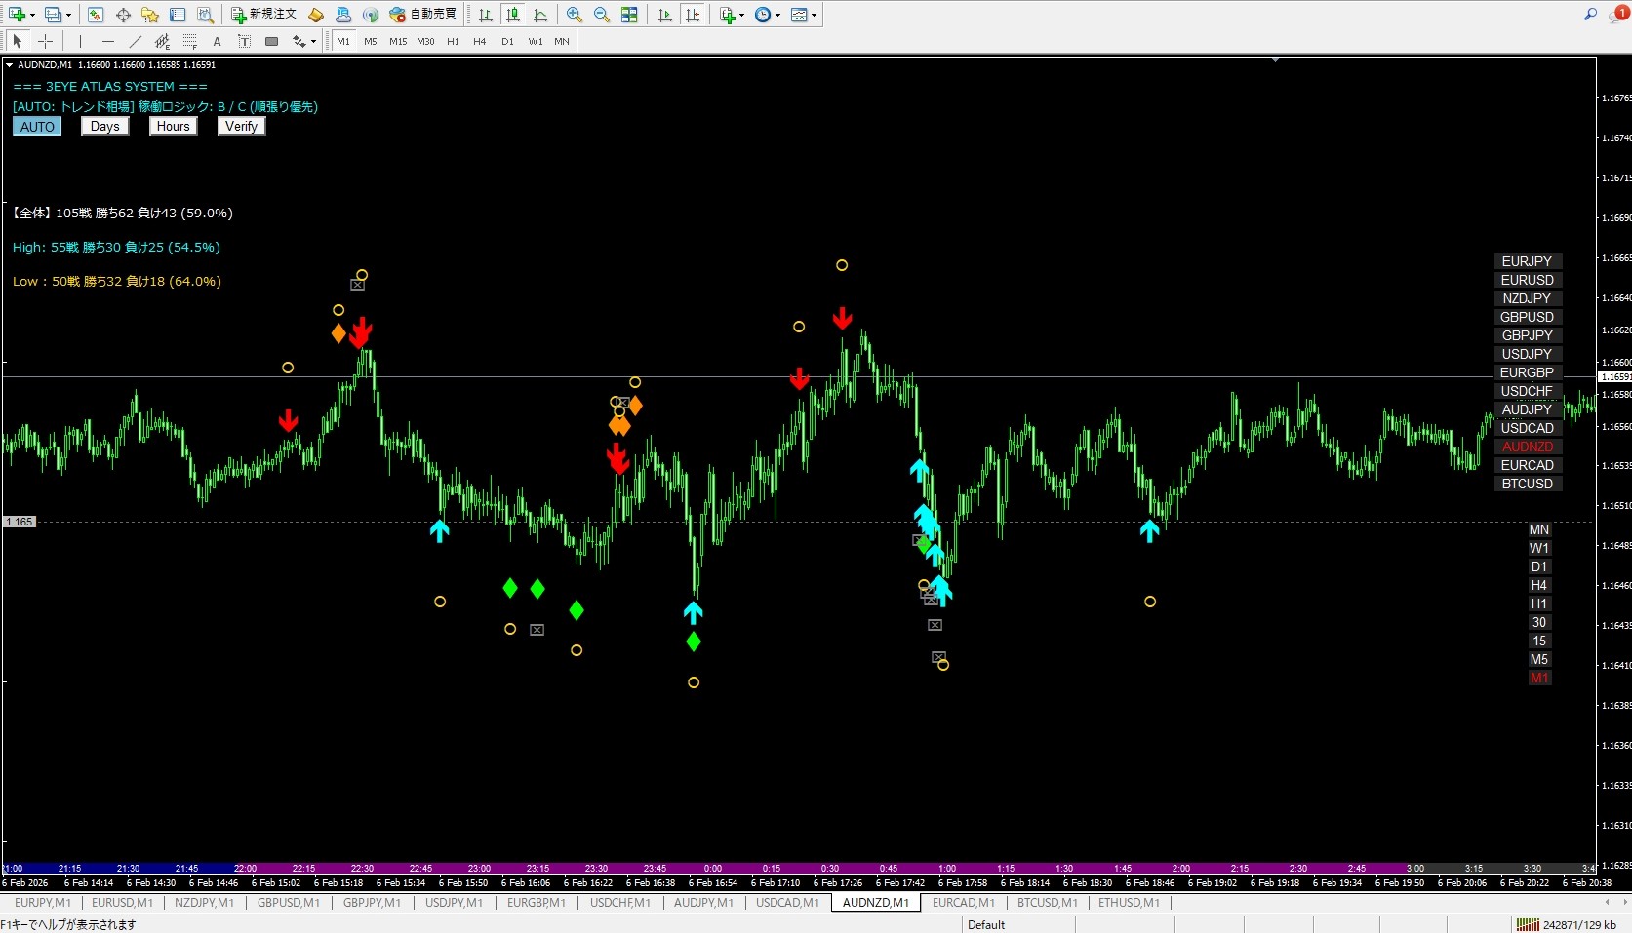1632x933 pixels.
Task: Open the profiles dropdown arrow
Action: [70, 15]
